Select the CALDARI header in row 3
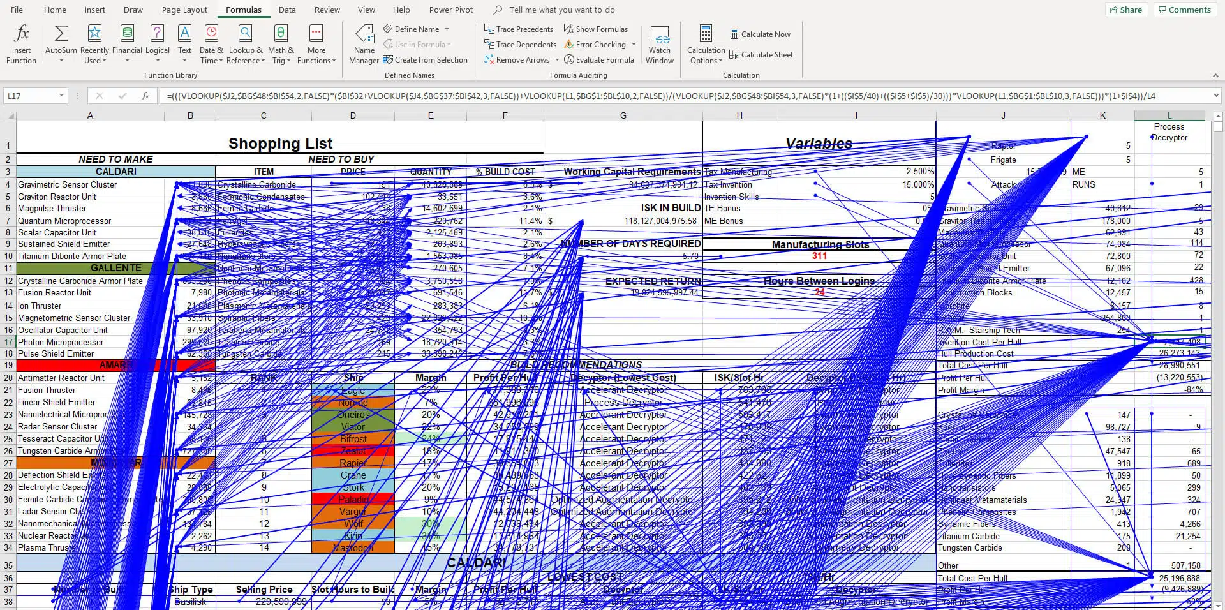1225x610 pixels. 115,172
